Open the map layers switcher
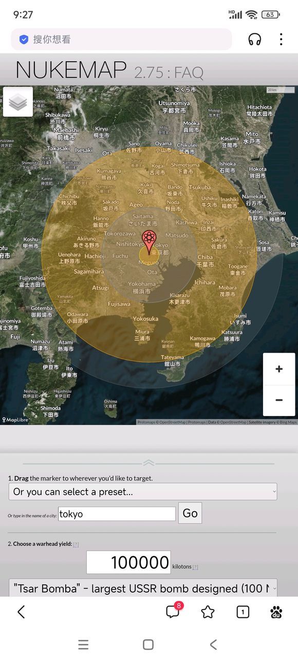 click(x=18, y=102)
